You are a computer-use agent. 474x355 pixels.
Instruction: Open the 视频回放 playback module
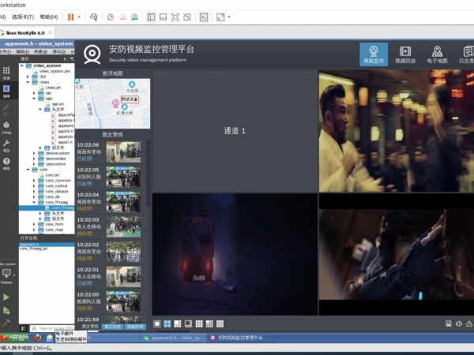pos(405,54)
